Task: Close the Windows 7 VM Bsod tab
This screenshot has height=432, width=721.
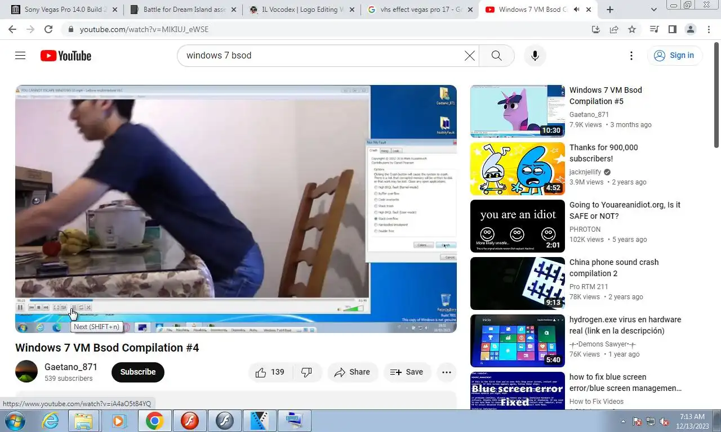Action: coord(589,10)
